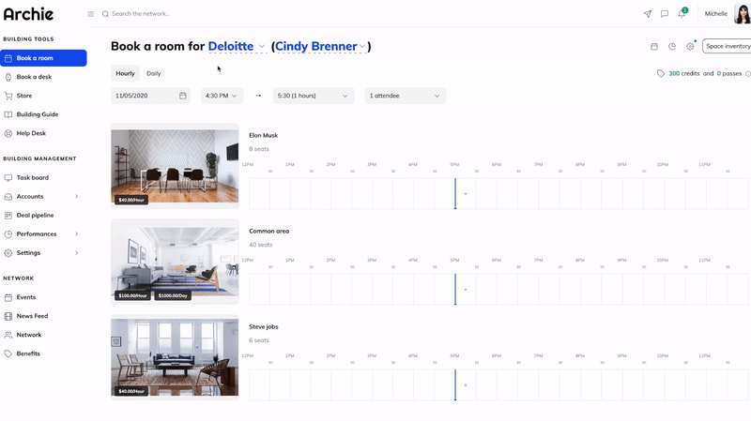
Task: Click the $1000.00/Day tag on Common area
Action: coord(173,295)
